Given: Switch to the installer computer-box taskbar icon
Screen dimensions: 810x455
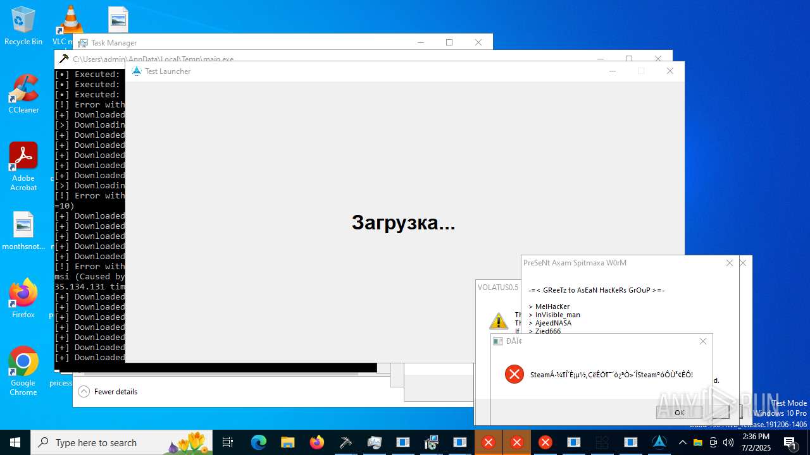Looking at the screenshot, I should pos(432,442).
